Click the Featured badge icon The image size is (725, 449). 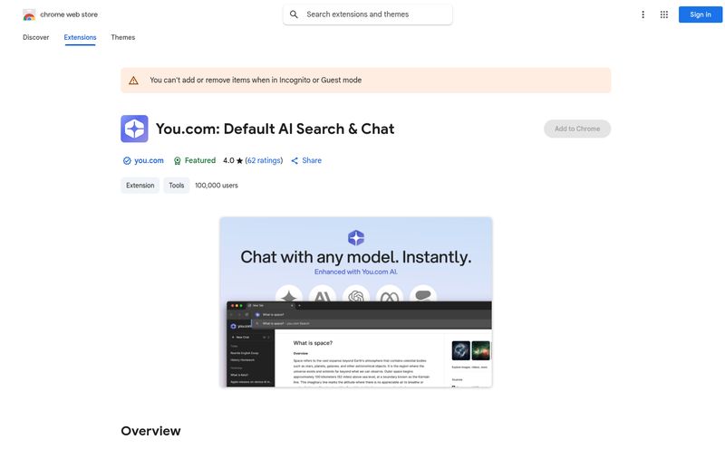tap(177, 161)
